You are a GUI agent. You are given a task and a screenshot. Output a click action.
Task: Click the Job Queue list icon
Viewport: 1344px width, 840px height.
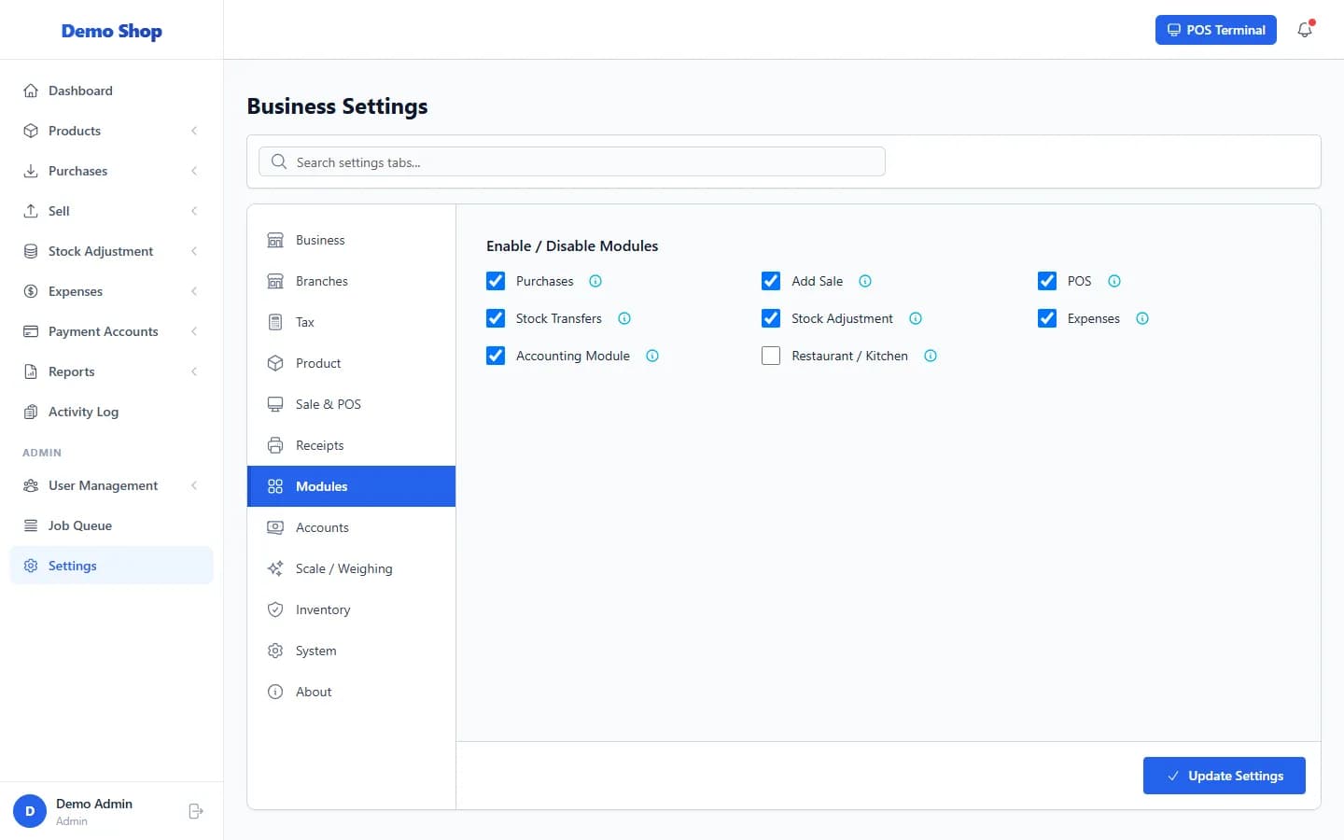(31, 525)
